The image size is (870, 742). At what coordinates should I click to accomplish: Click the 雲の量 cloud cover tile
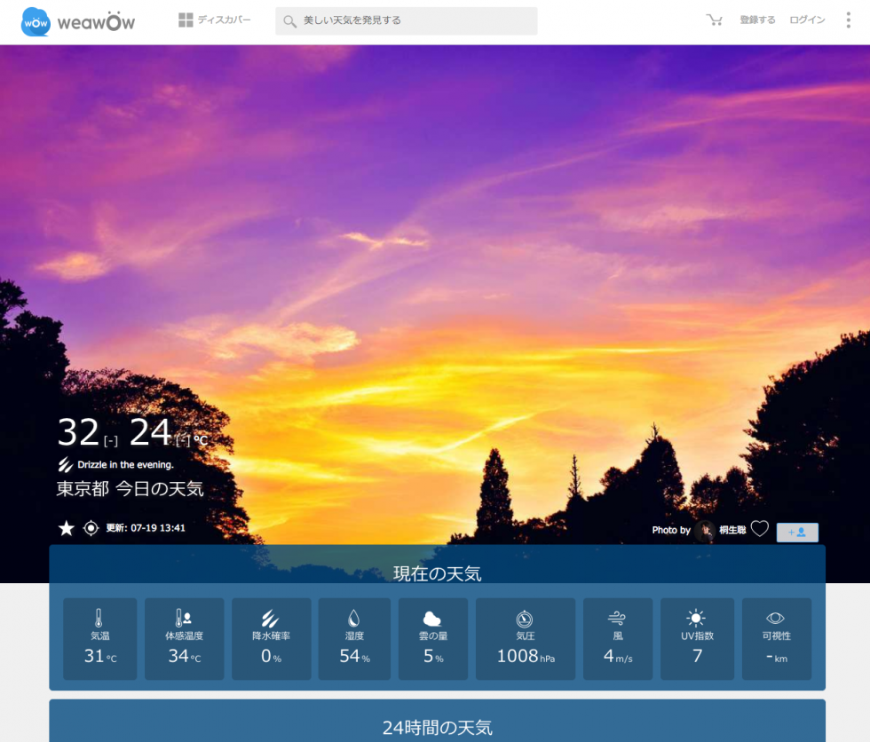click(x=432, y=638)
